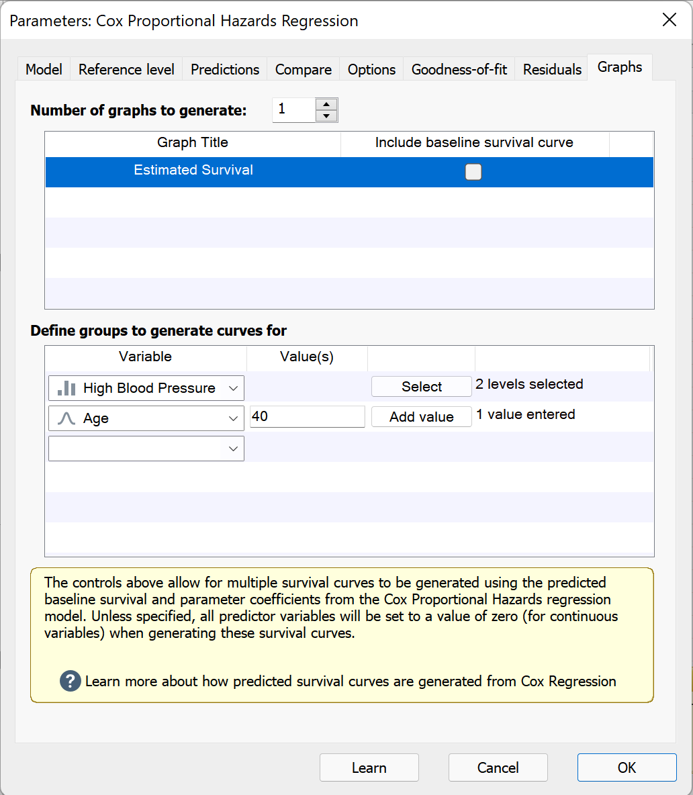Open the Reference level tab
693x795 pixels.
point(126,70)
